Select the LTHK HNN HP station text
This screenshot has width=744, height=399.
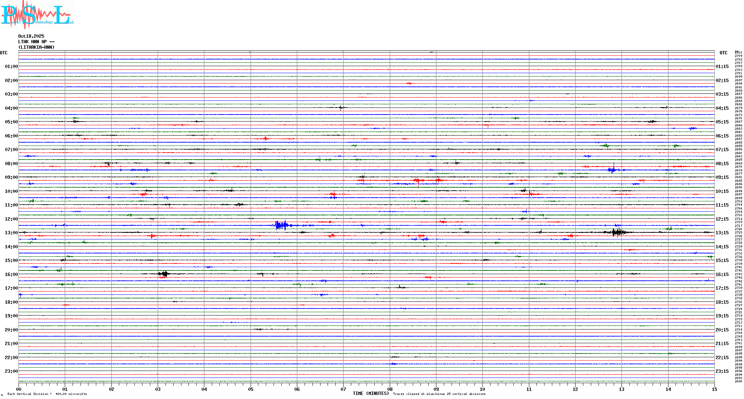click(x=36, y=42)
